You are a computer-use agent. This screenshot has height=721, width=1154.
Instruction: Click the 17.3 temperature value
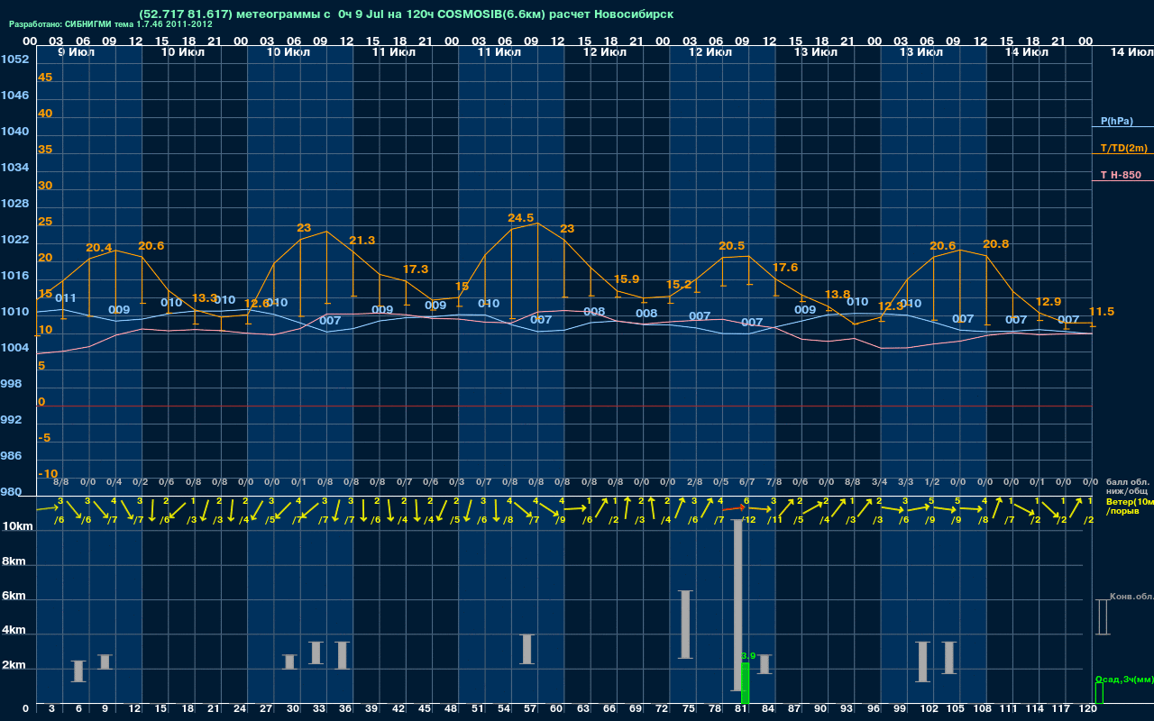click(x=416, y=269)
